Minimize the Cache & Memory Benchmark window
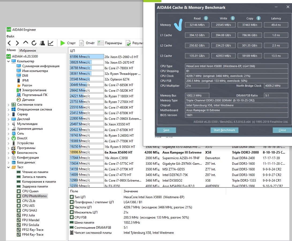Screen dimensions: 292x241 [x=276, y=7]
